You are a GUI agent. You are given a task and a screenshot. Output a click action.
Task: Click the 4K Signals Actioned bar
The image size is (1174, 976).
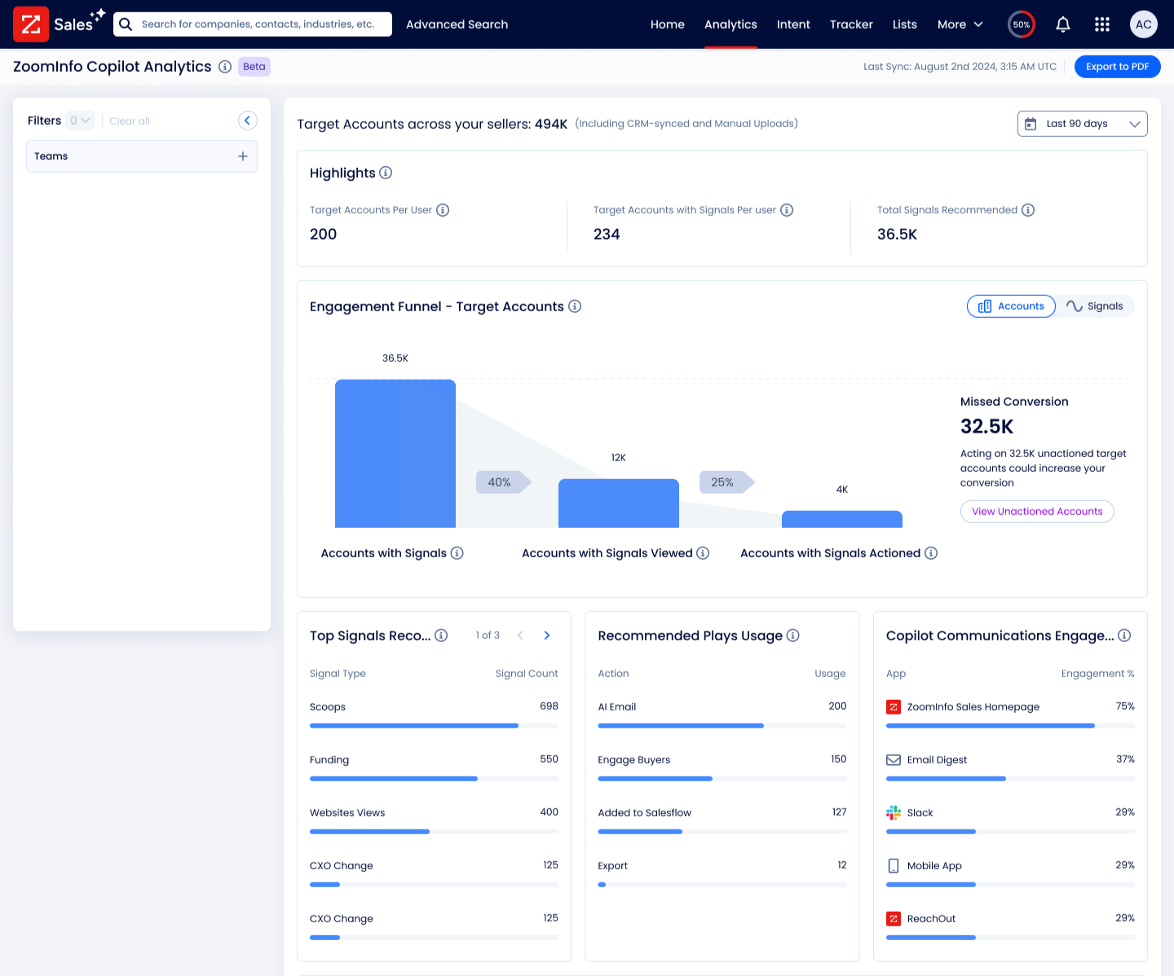842,519
